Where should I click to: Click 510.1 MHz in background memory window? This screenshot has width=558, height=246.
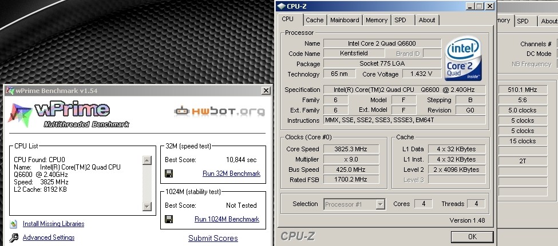(523, 90)
